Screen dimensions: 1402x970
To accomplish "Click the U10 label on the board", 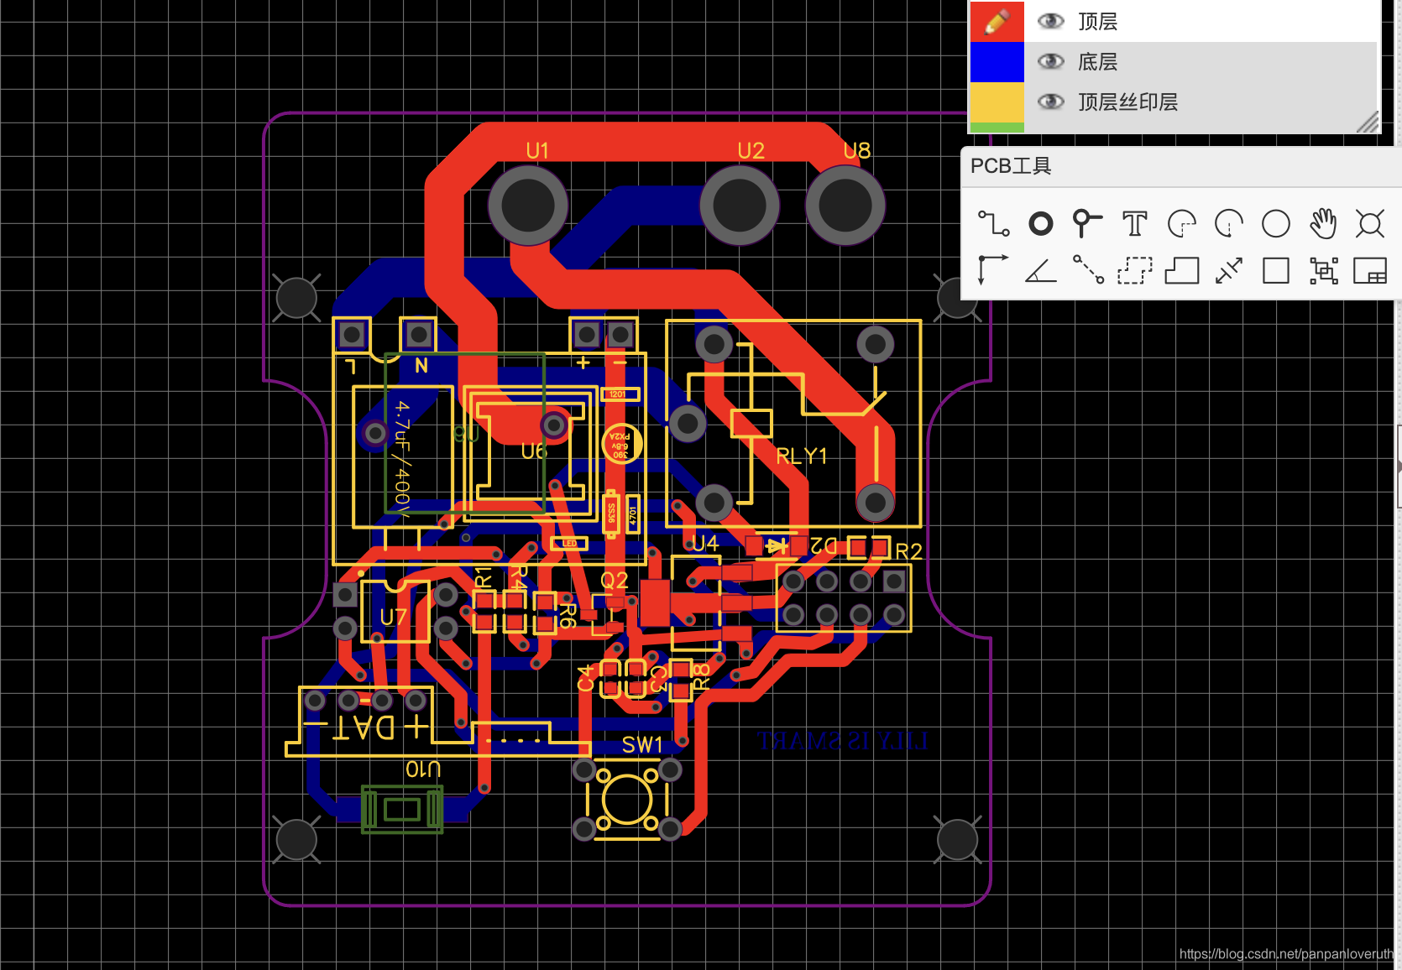I will (423, 769).
